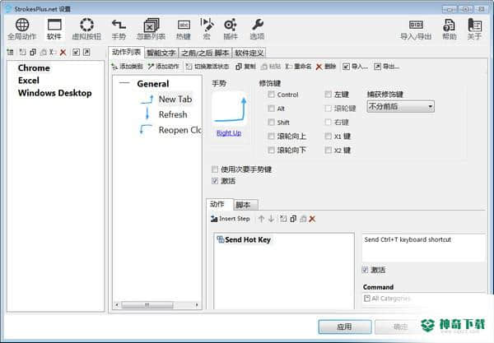This screenshot has width=494, height=343.
Task: Switch to the lower 脚本 tab
Action: tap(245, 205)
